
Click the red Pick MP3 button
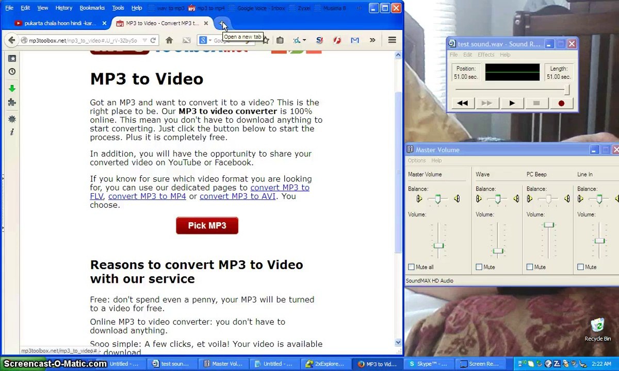(x=207, y=226)
